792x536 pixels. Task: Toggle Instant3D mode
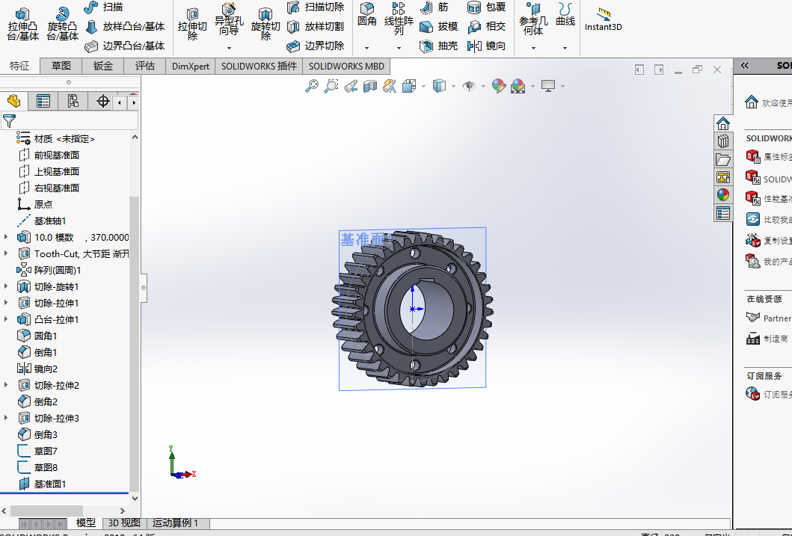pyautogui.click(x=603, y=19)
